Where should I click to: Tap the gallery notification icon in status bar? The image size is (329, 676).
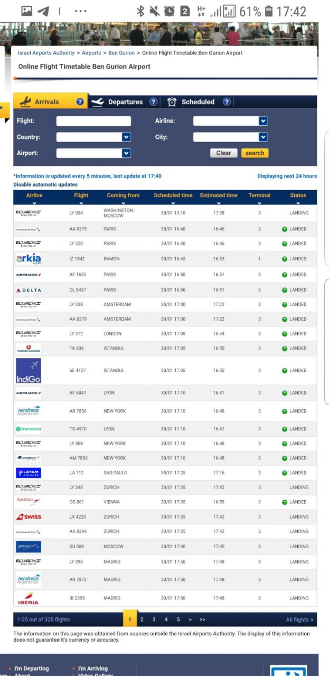(27, 11)
